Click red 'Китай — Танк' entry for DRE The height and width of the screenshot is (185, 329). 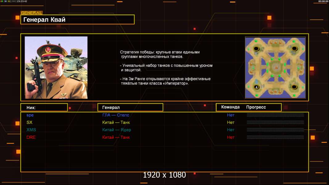click(x=116, y=137)
